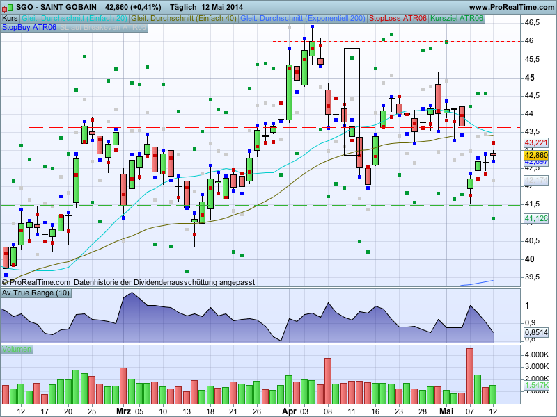The height and width of the screenshot is (417, 557).
Task: Click the 45,5 price axis label
Action: point(532,59)
